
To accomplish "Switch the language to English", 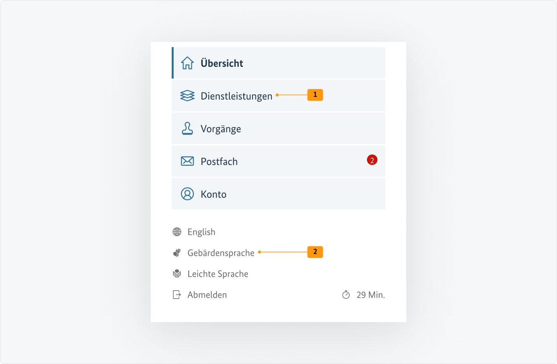I will coord(201,232).
